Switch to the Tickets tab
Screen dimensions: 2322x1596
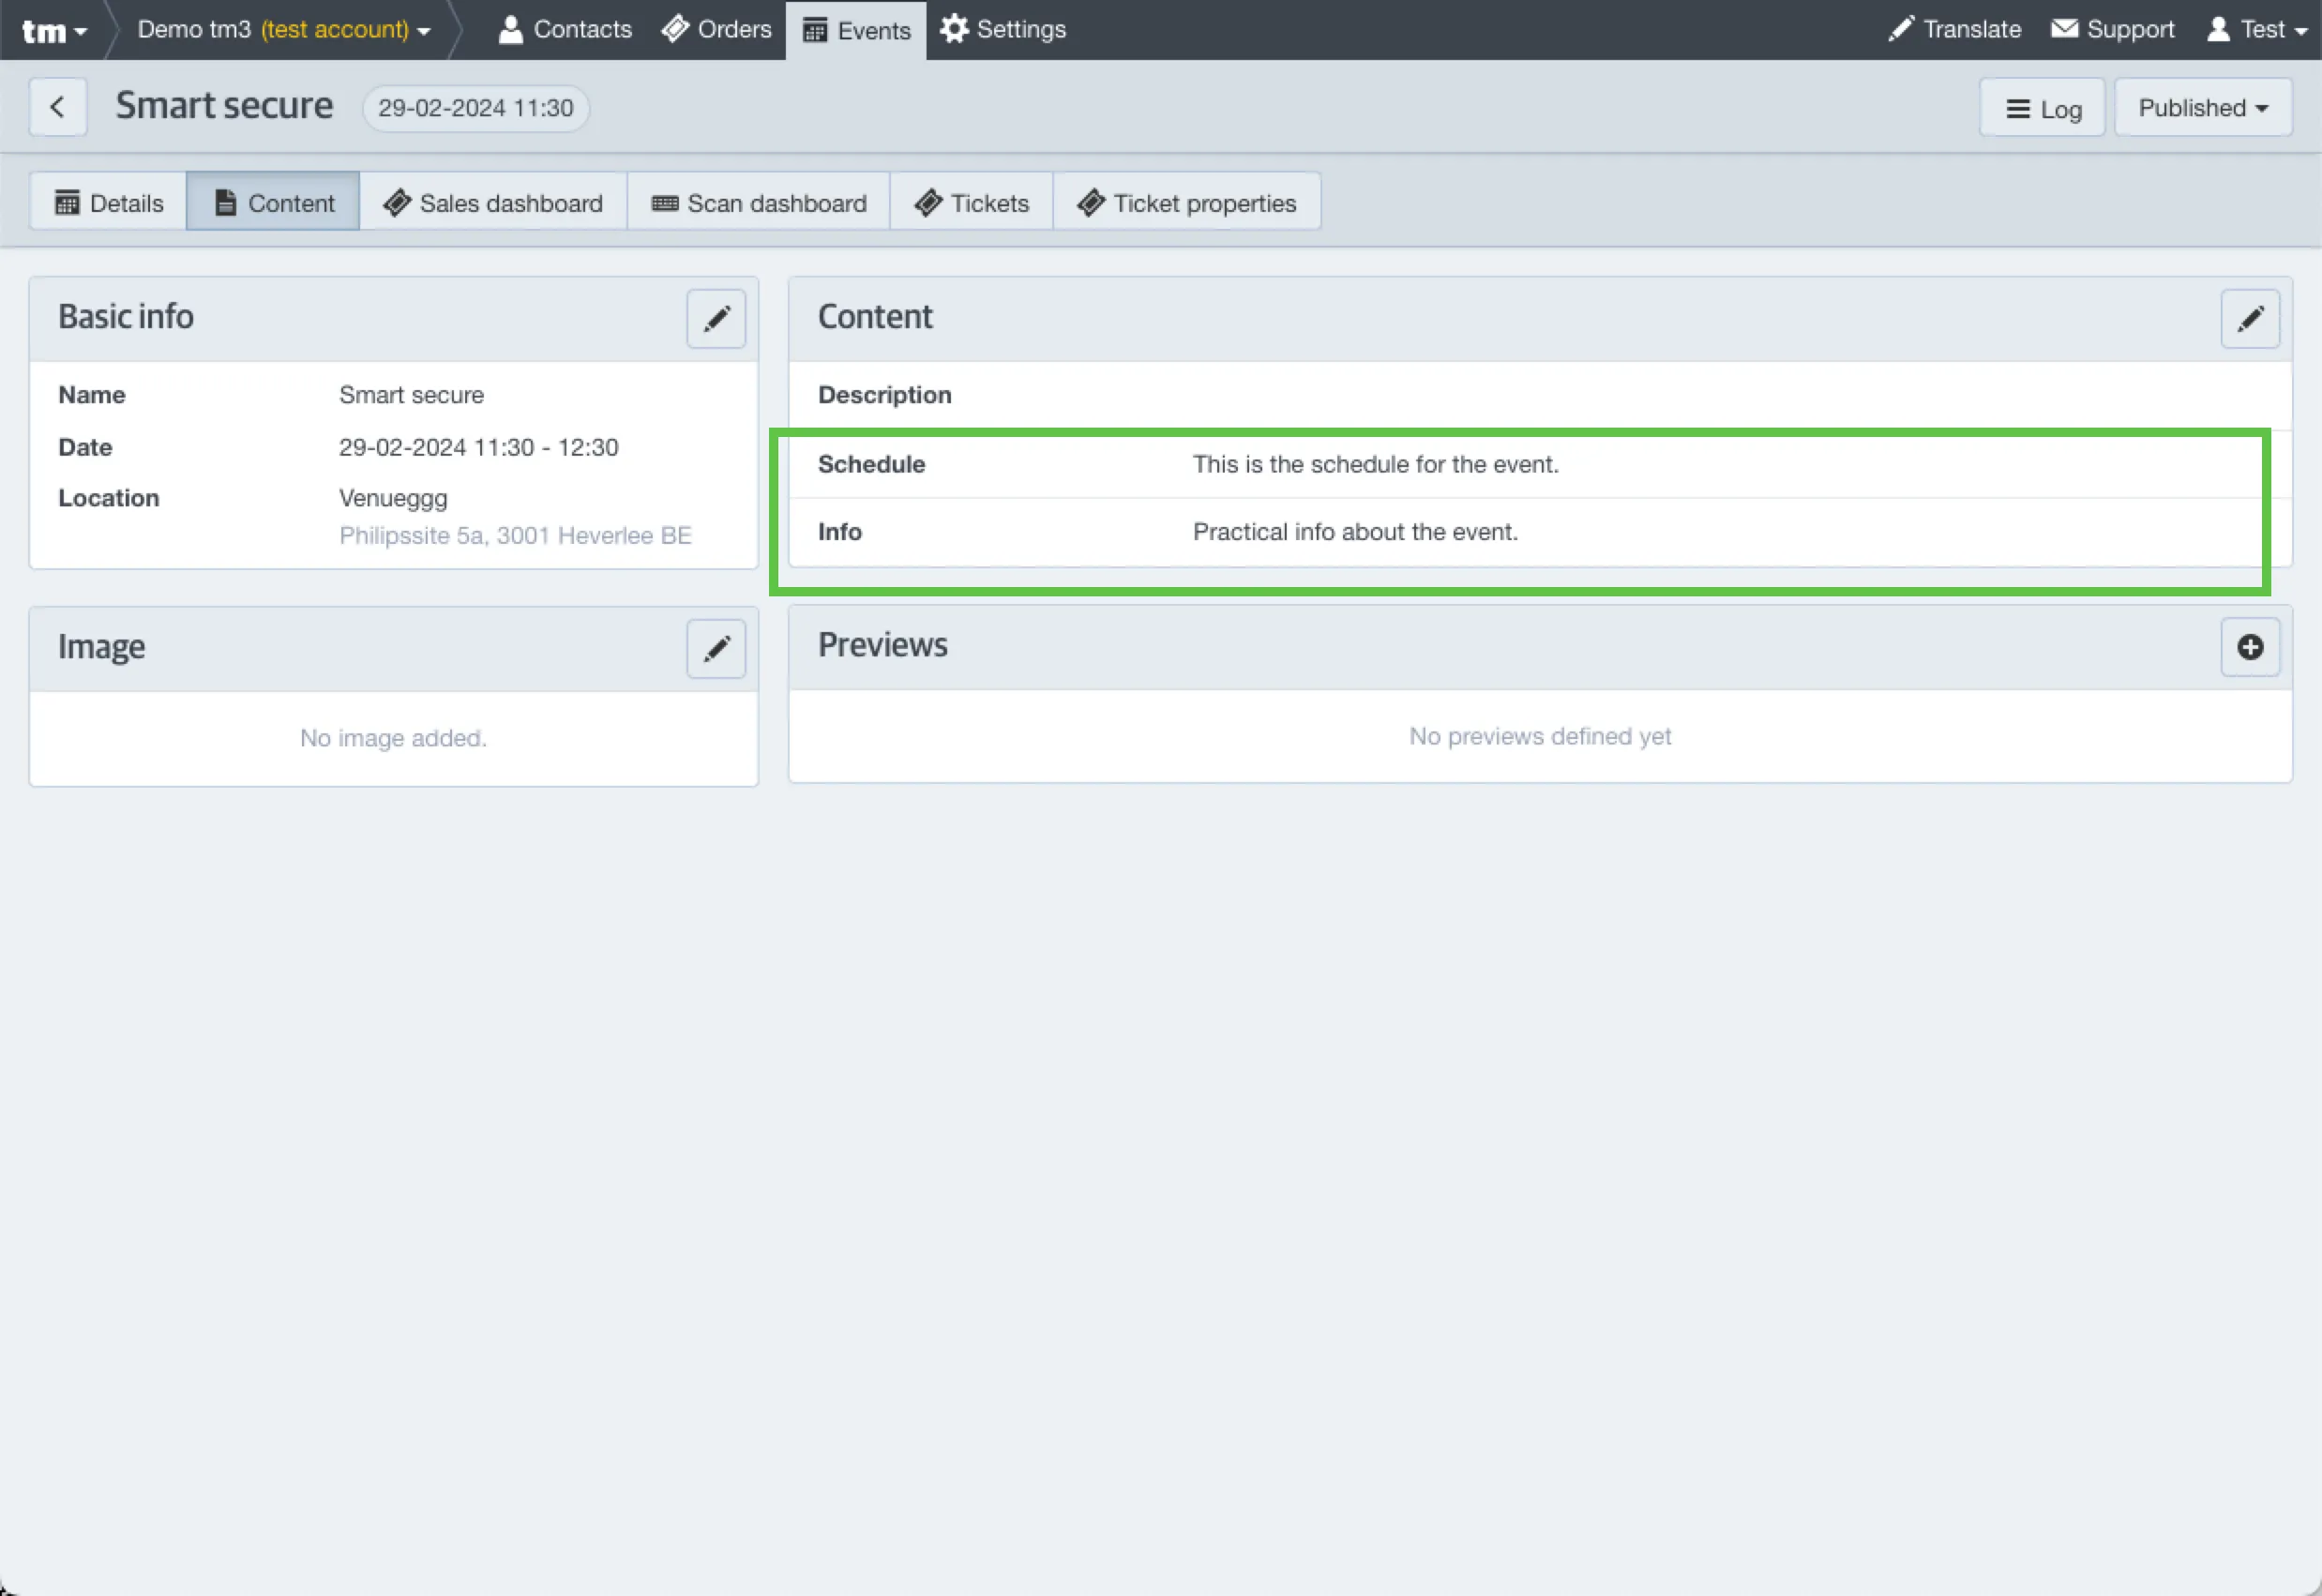tap(971, 203)
